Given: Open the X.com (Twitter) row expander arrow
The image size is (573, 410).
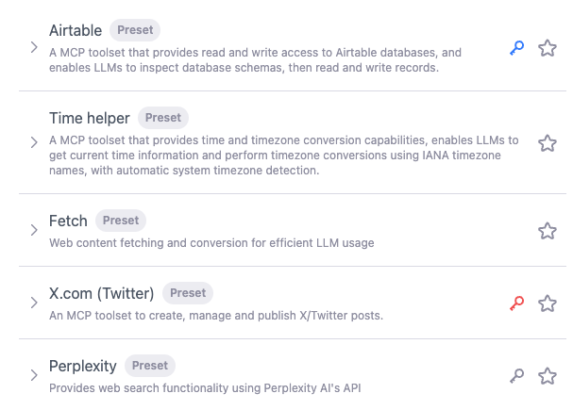Looking at the screenshot, I should pyautogui.click(x=33, y=303).
